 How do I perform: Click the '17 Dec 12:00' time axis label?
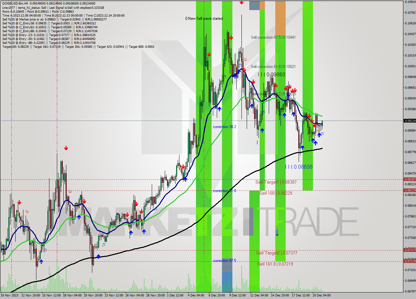[301, 295]
